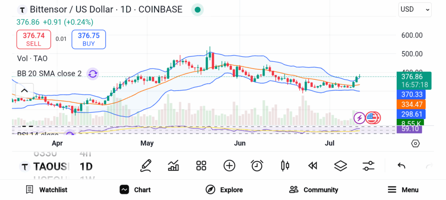Create an alert with alarm clock icon

[x=257, y=166]
